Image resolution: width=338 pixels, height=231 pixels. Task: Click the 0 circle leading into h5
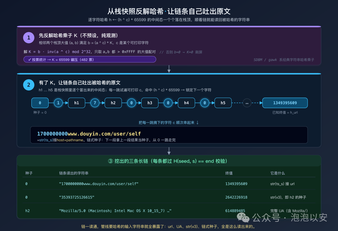click(x=205, y=103)
